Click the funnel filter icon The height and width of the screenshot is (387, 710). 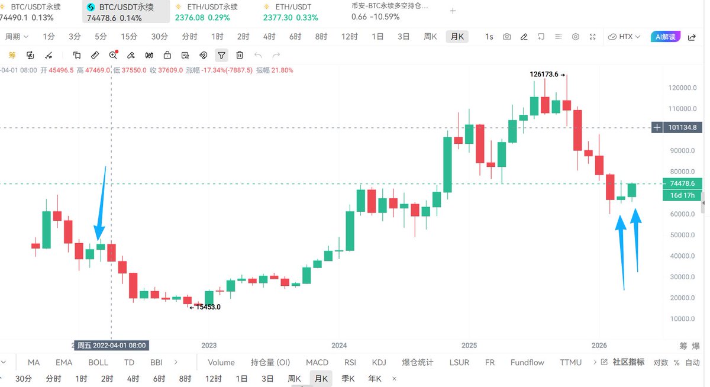221,55
